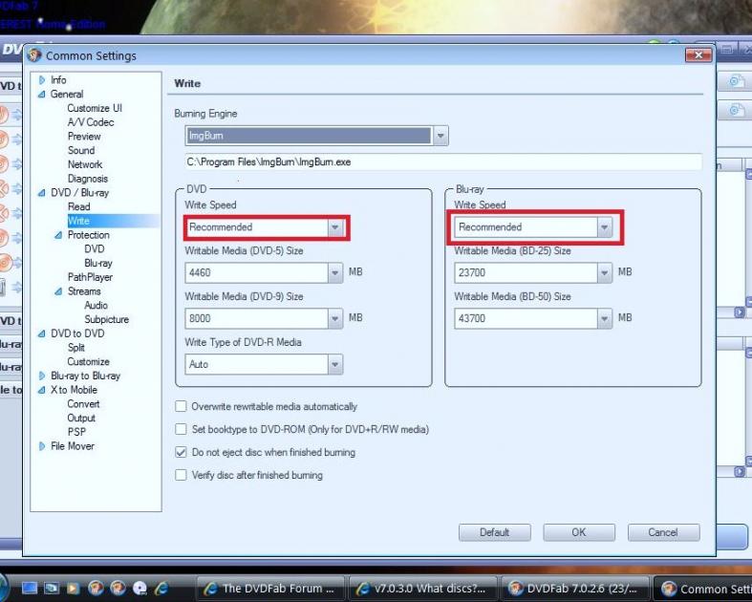Click the Common Settings taskbar button

click(703, 588)
